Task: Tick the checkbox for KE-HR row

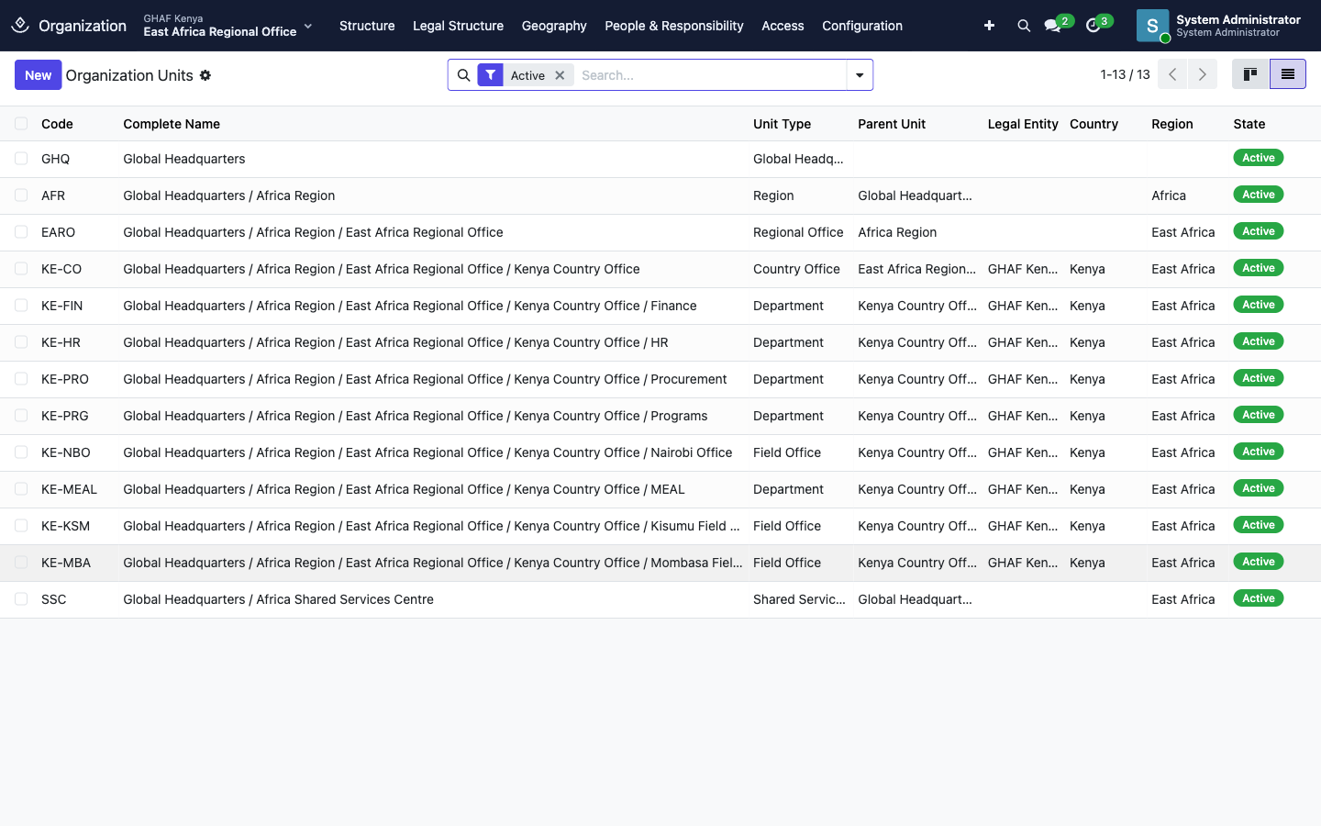Action: click(x=21, y=341)
